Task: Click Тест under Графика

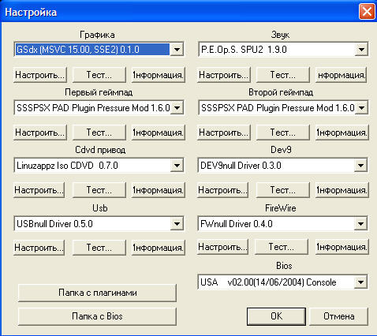Action: coord(99,75)
